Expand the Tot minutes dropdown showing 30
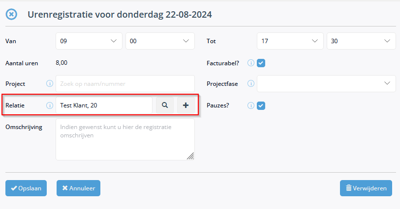Screen dimensions: 400x209 361,41
